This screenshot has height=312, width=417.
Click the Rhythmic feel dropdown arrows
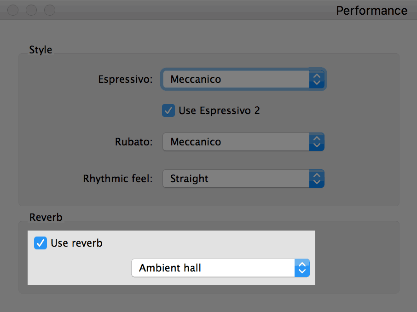[317, 179]
